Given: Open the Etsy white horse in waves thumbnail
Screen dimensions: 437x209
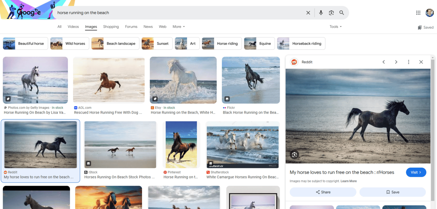Looking at the screenshot, I should [183, 80].
